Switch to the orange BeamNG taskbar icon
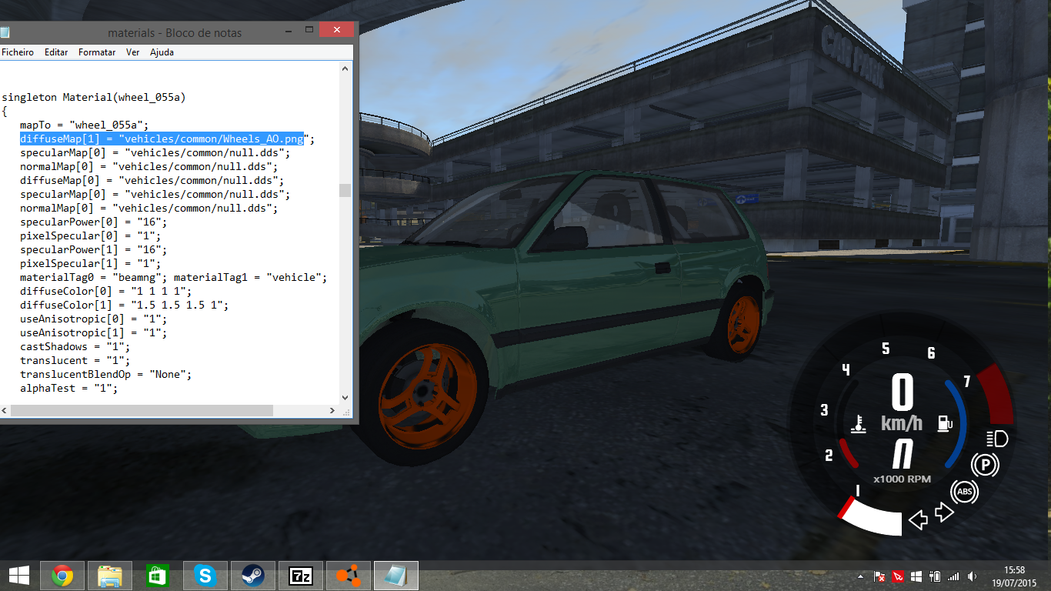The height and width of the screenshot is (591, 1051). [x=348, y=576]
